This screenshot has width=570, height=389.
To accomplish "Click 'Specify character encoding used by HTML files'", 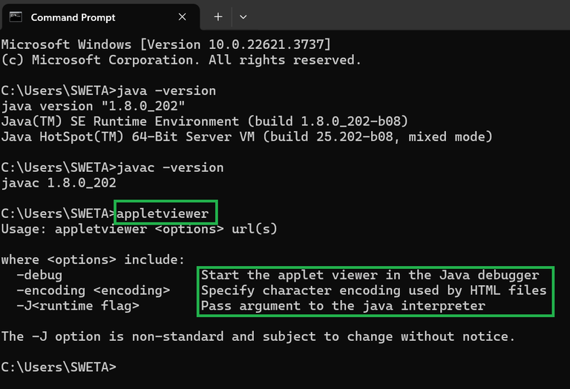I will (x=374, y=290).
